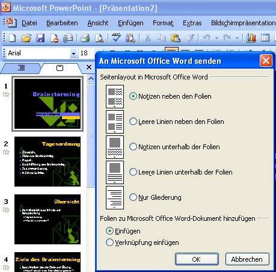The image size is (276, 272).
Task: Open the Format menu
Action: click(163, 23)
